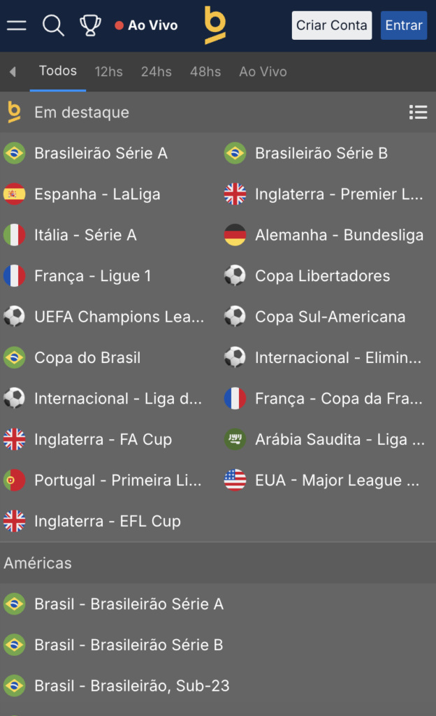Click the Spain flag icon beside LaLiga

(14, 194)
